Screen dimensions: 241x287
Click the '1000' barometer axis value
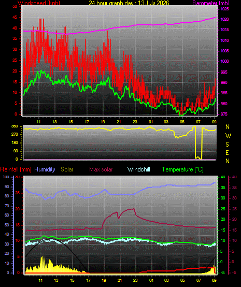coord(225,61)
